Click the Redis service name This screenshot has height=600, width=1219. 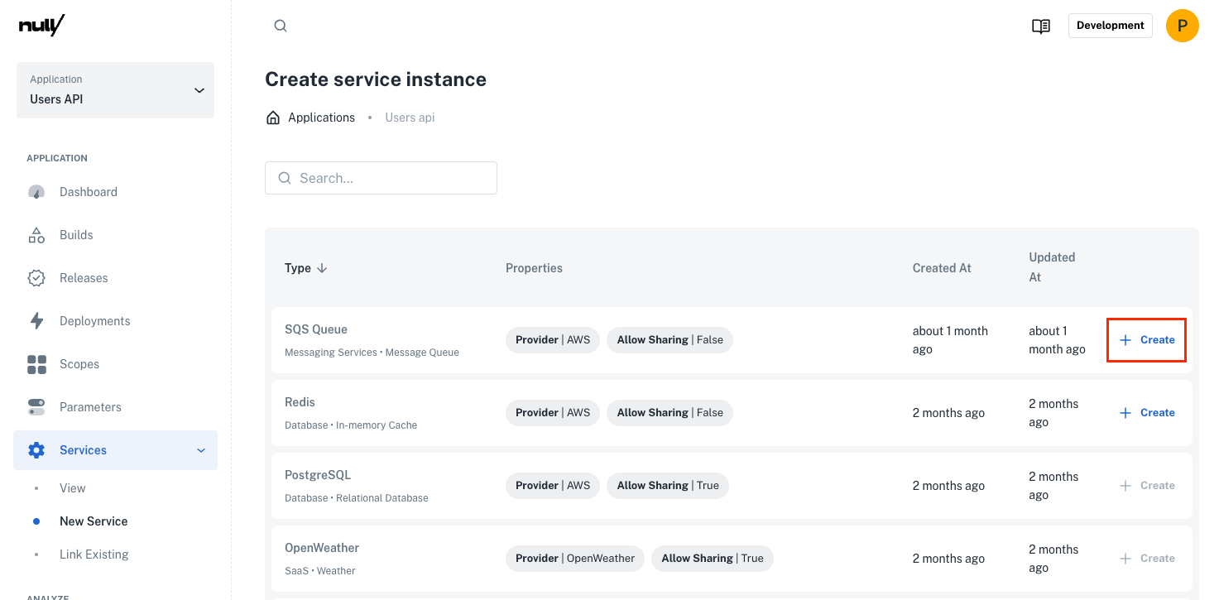click(300, 402)
